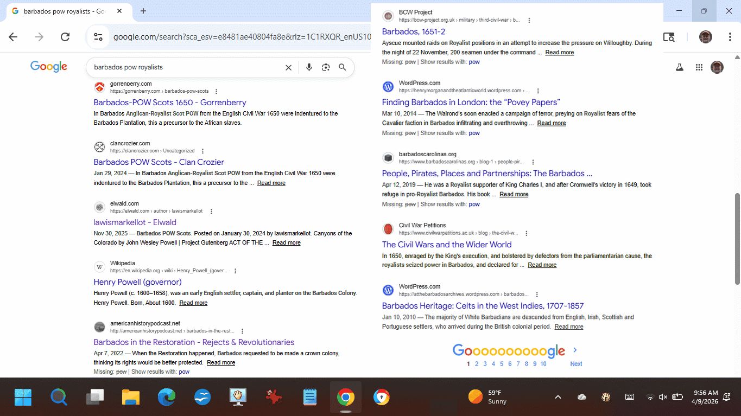Open Search Labs flask icon

coord(679,67)
